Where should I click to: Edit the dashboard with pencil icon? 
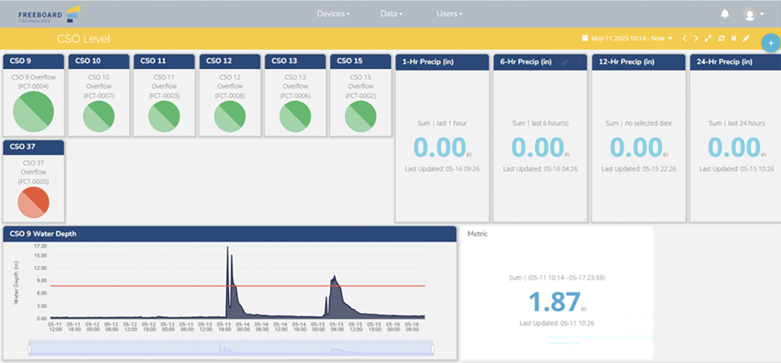[x=747, y=38]
